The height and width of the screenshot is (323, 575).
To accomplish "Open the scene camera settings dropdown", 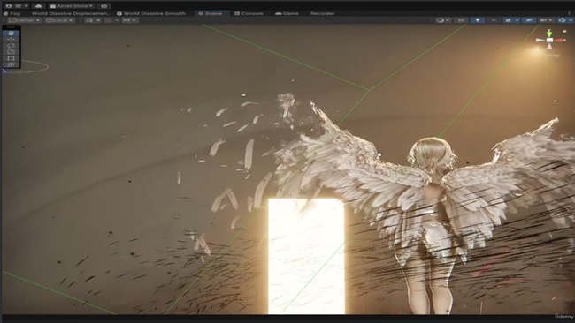I will (x=546, y=20).
